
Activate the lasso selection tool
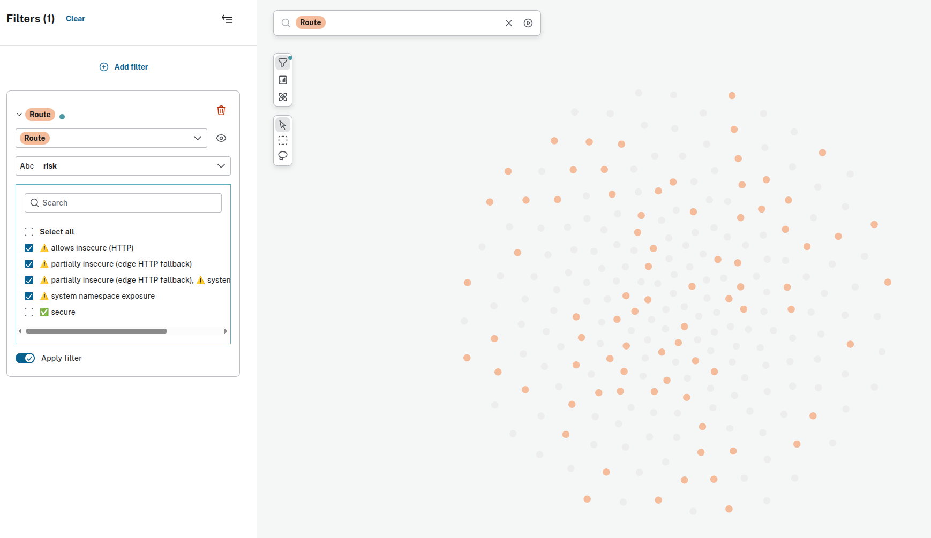click(x=283, y=156)
